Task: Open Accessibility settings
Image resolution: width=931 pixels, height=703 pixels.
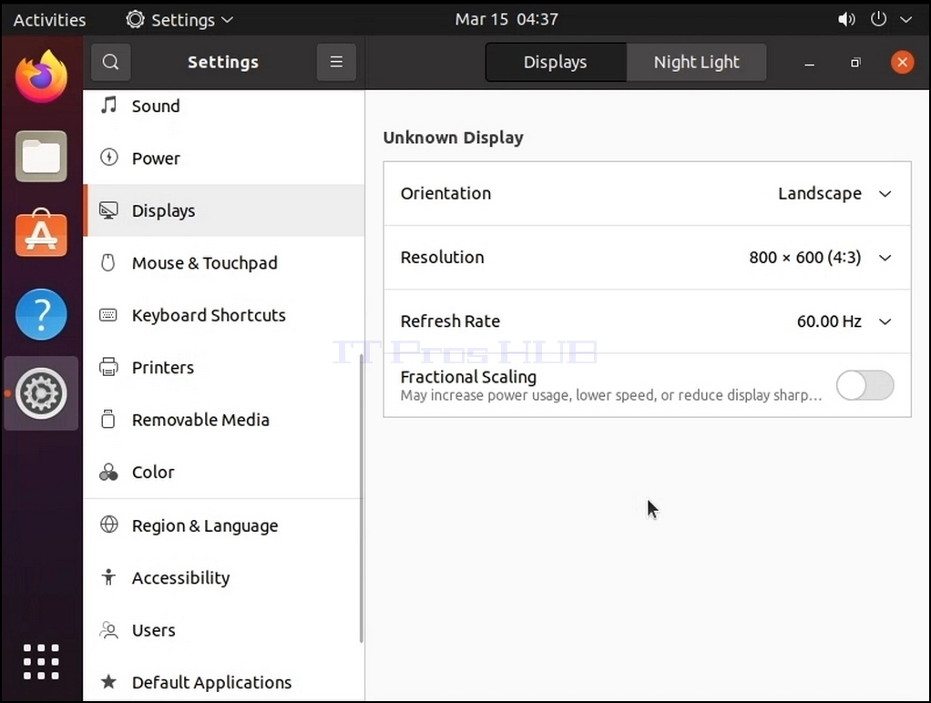Action: click(224, 577)
